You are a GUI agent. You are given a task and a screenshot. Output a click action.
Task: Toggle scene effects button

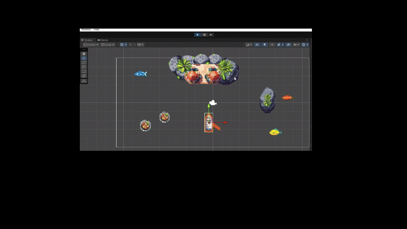279,45
